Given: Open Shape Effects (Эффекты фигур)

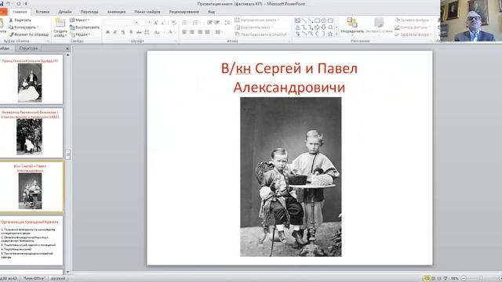Looking at the screenshot, I should tap(413, 34).
